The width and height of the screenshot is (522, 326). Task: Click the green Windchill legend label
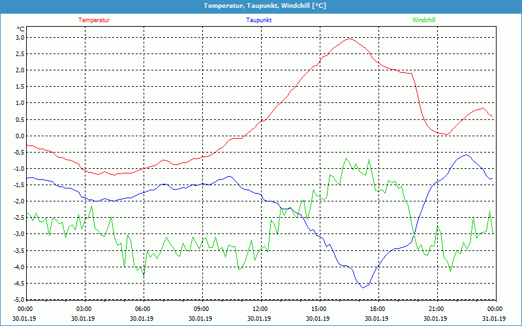click(x=423, y=20)
